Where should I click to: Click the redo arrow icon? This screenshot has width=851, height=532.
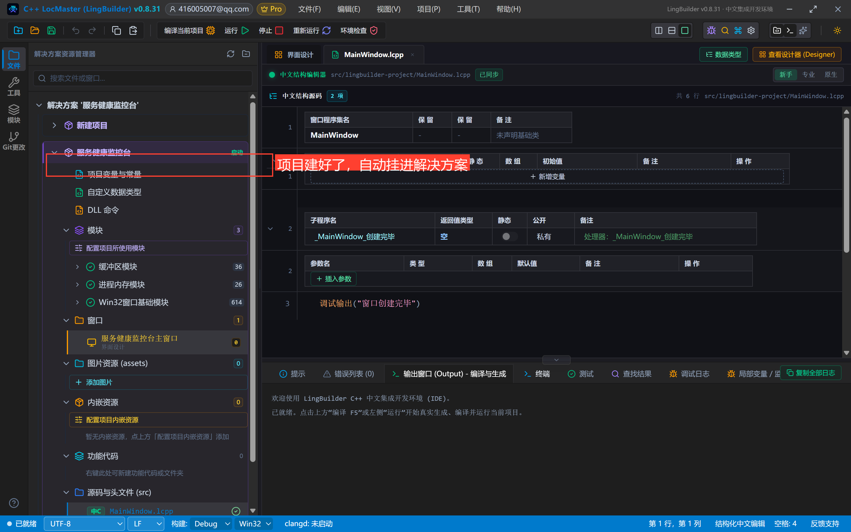click(92, 31)
